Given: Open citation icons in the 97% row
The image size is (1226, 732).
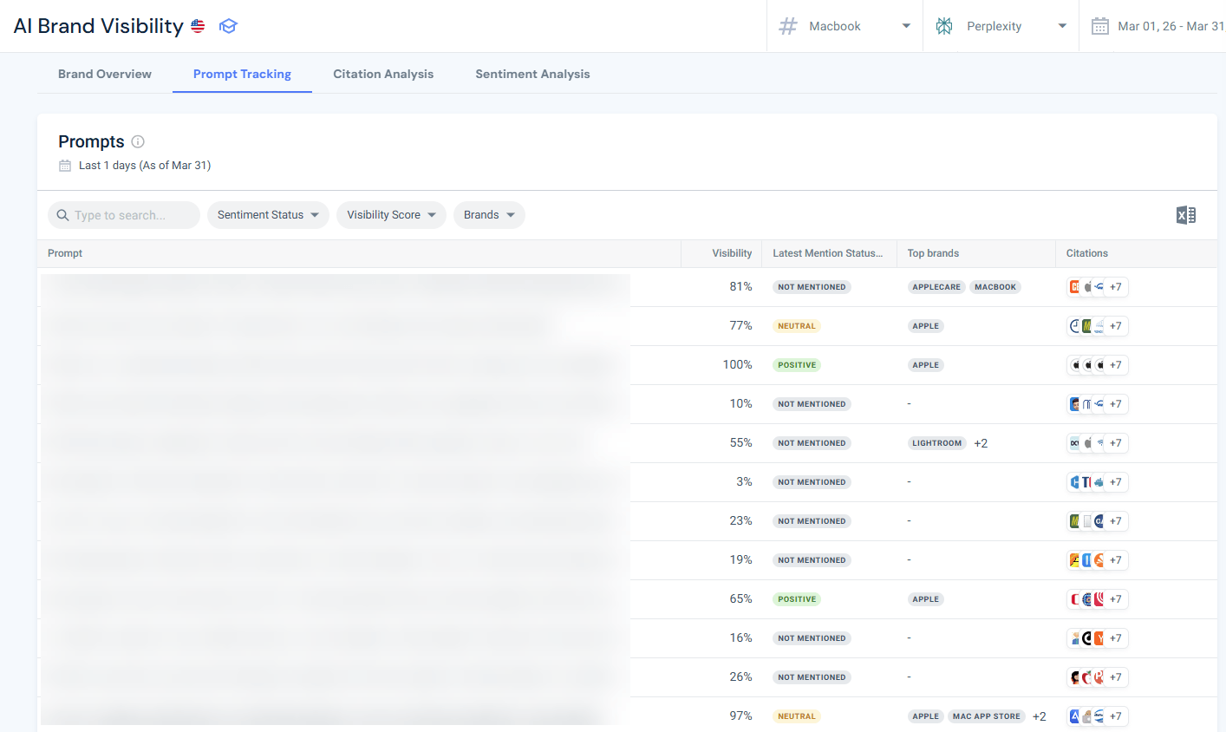Looking at the screenshot, I should (x=1098, y=716).
